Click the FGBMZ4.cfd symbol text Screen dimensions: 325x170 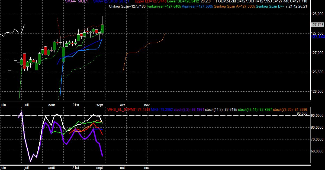click(226, 1)
